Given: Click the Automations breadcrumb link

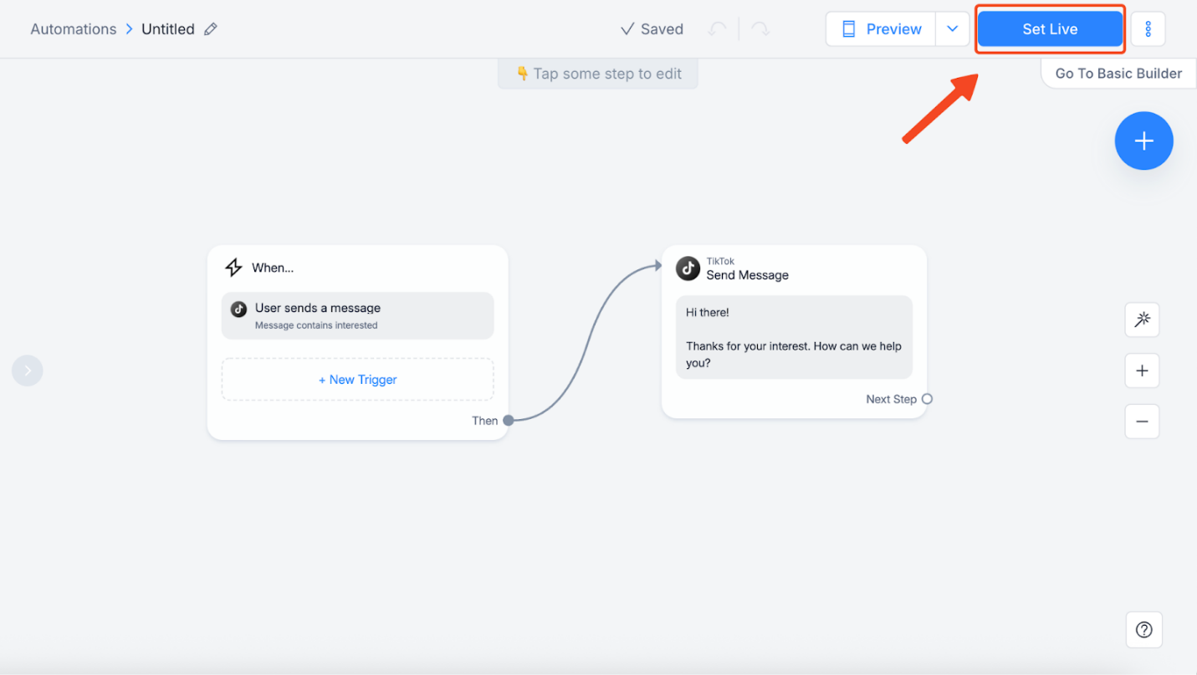Looking at the screenshot, I should pos(73,28).
